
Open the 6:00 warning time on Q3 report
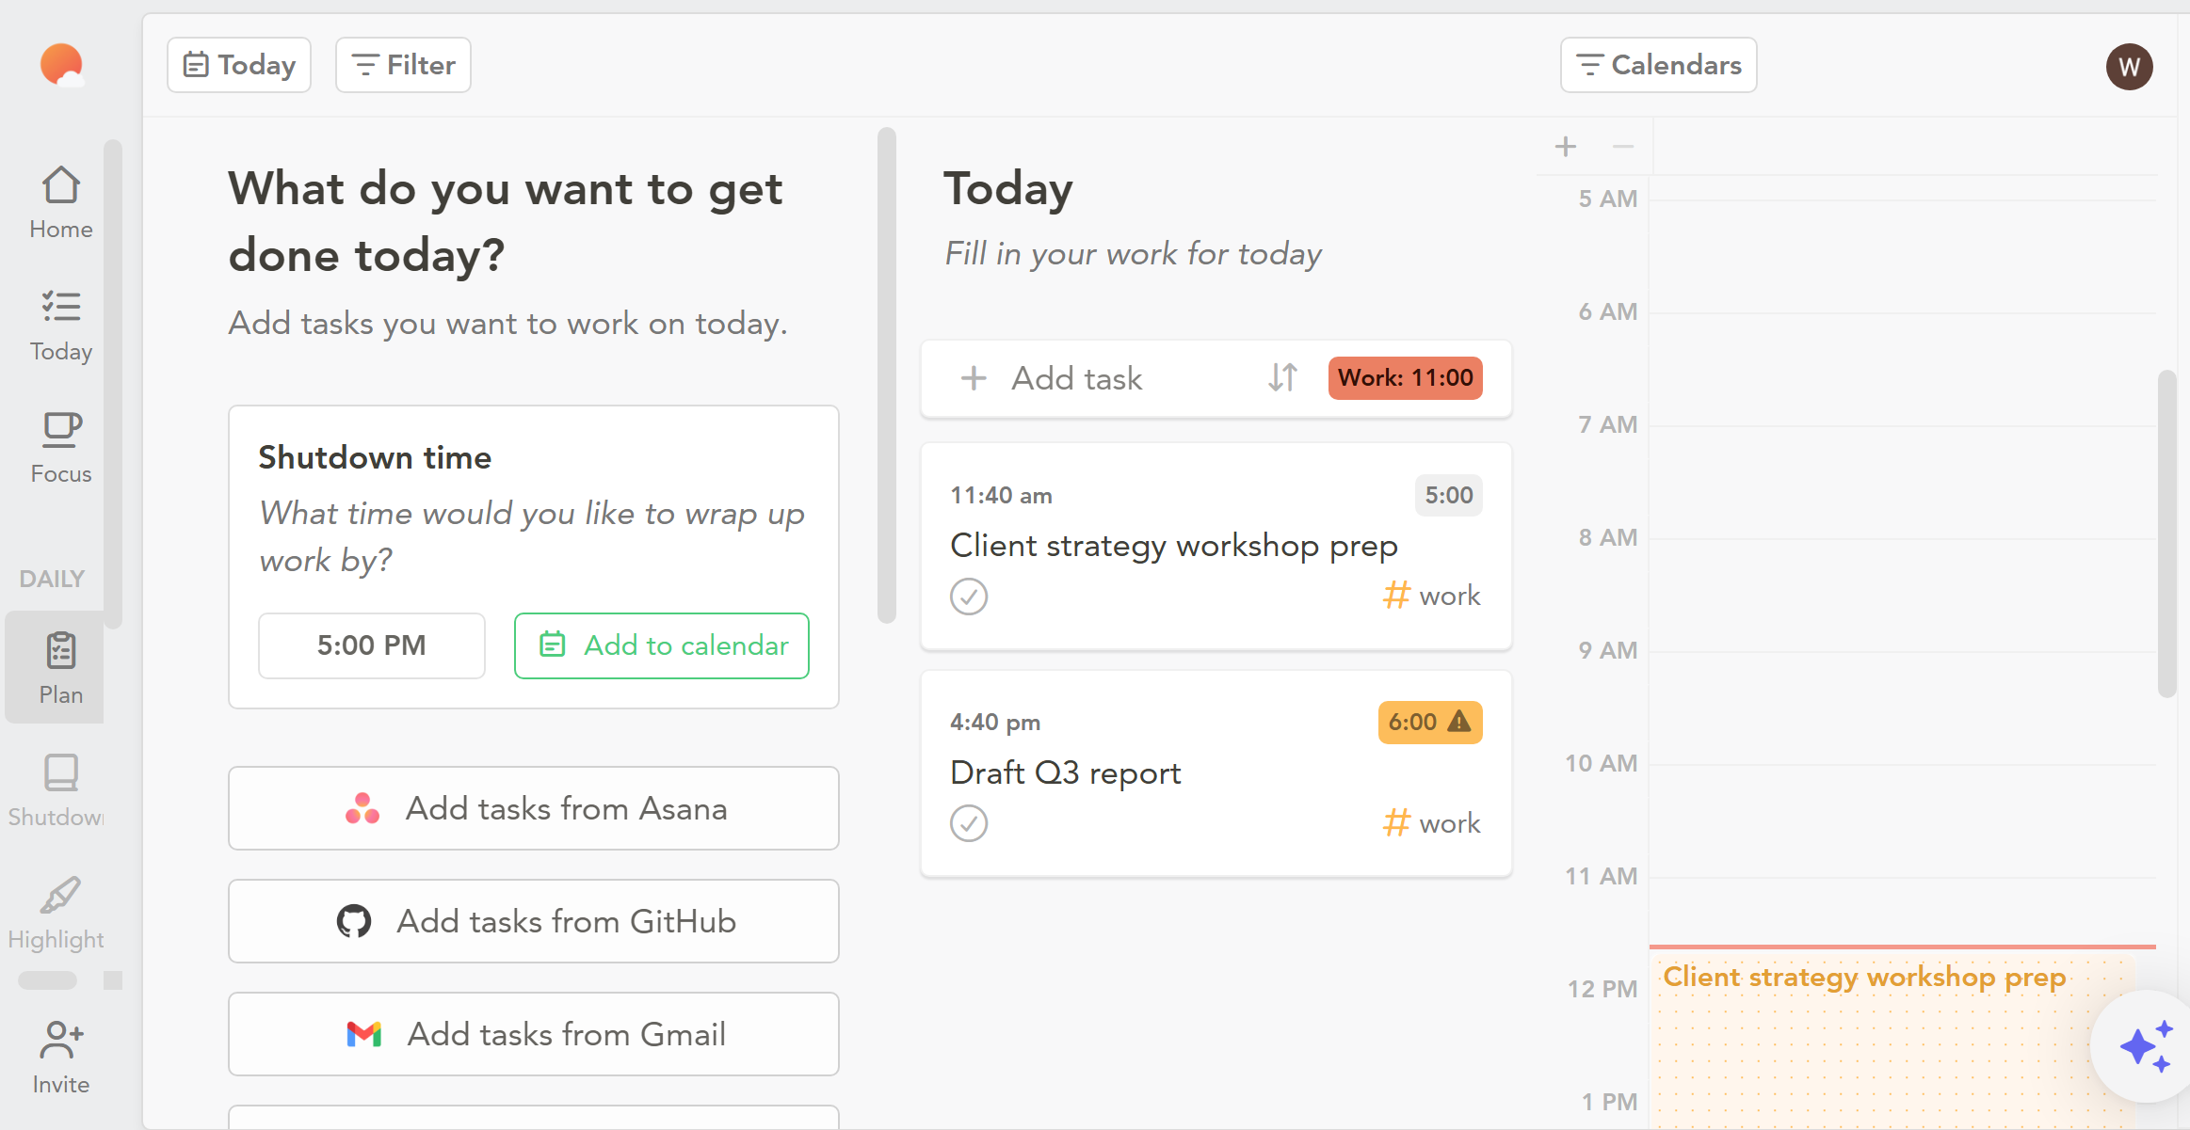pos(1429,723)
